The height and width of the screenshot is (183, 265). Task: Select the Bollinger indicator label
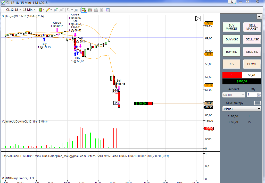click(x=23, y=16)
